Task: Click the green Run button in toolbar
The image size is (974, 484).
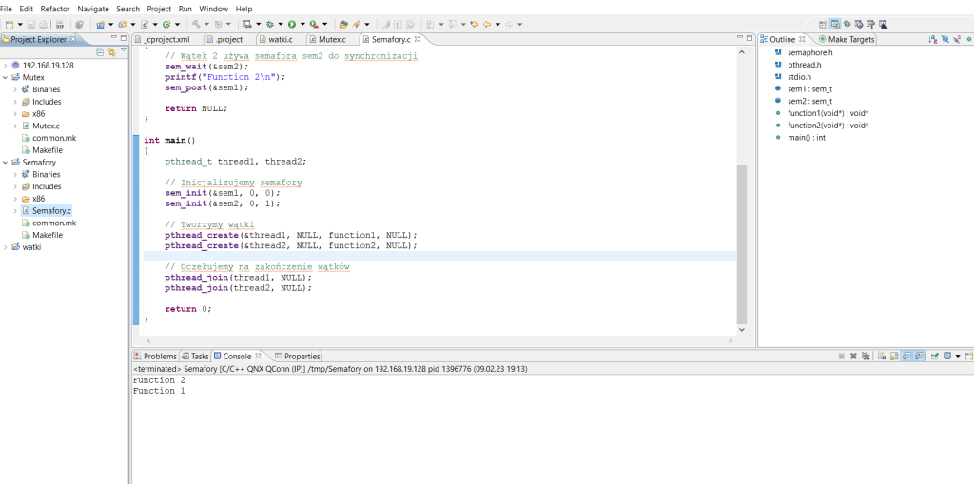Action: (x=291, y=24)
